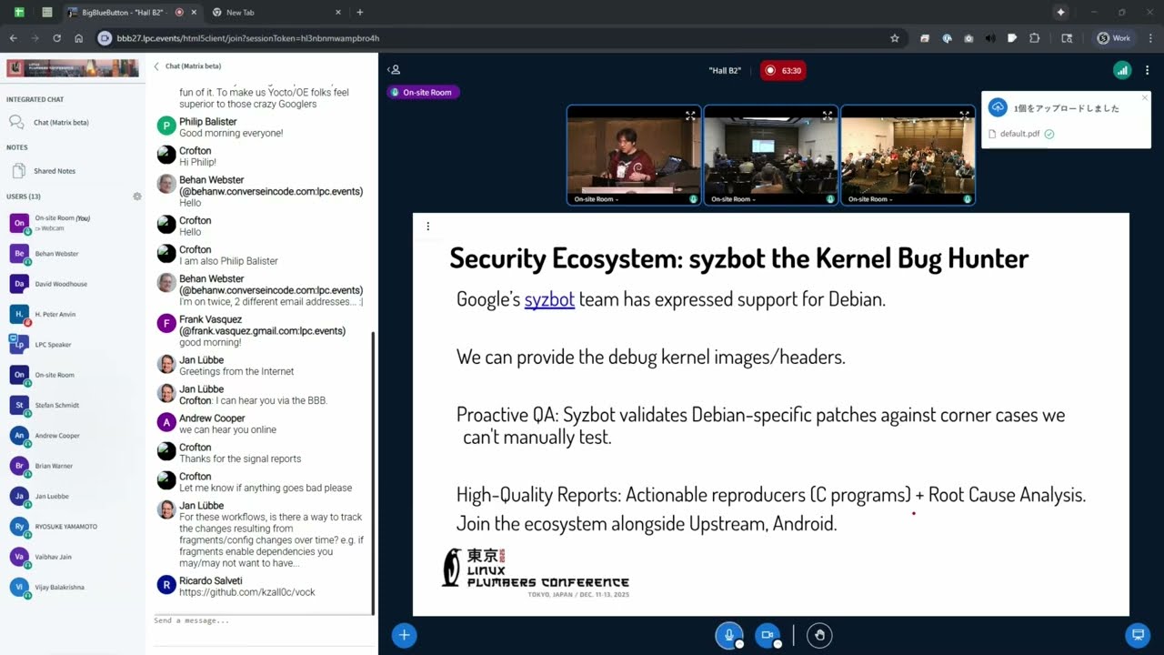Open the github.com/kzall0c/vock link

tap(247, 592)
